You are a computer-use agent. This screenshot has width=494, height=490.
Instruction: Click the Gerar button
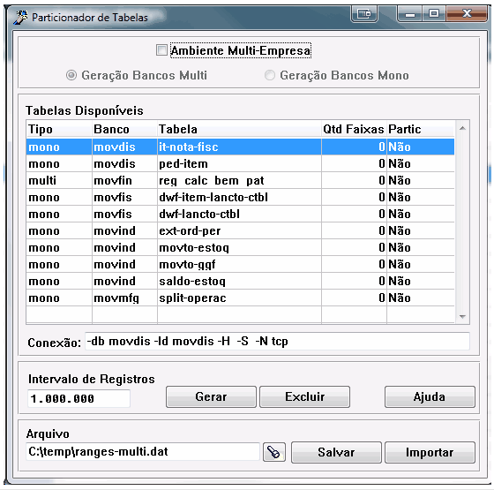pos(211,397)
